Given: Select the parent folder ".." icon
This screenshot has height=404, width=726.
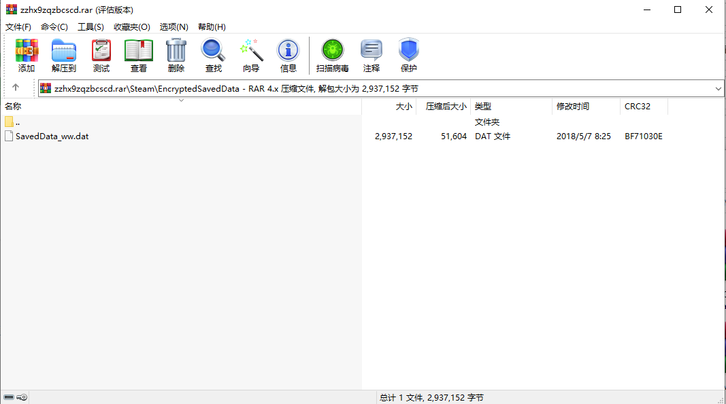Looking at the screenshot, I should [x=9, y=122].
